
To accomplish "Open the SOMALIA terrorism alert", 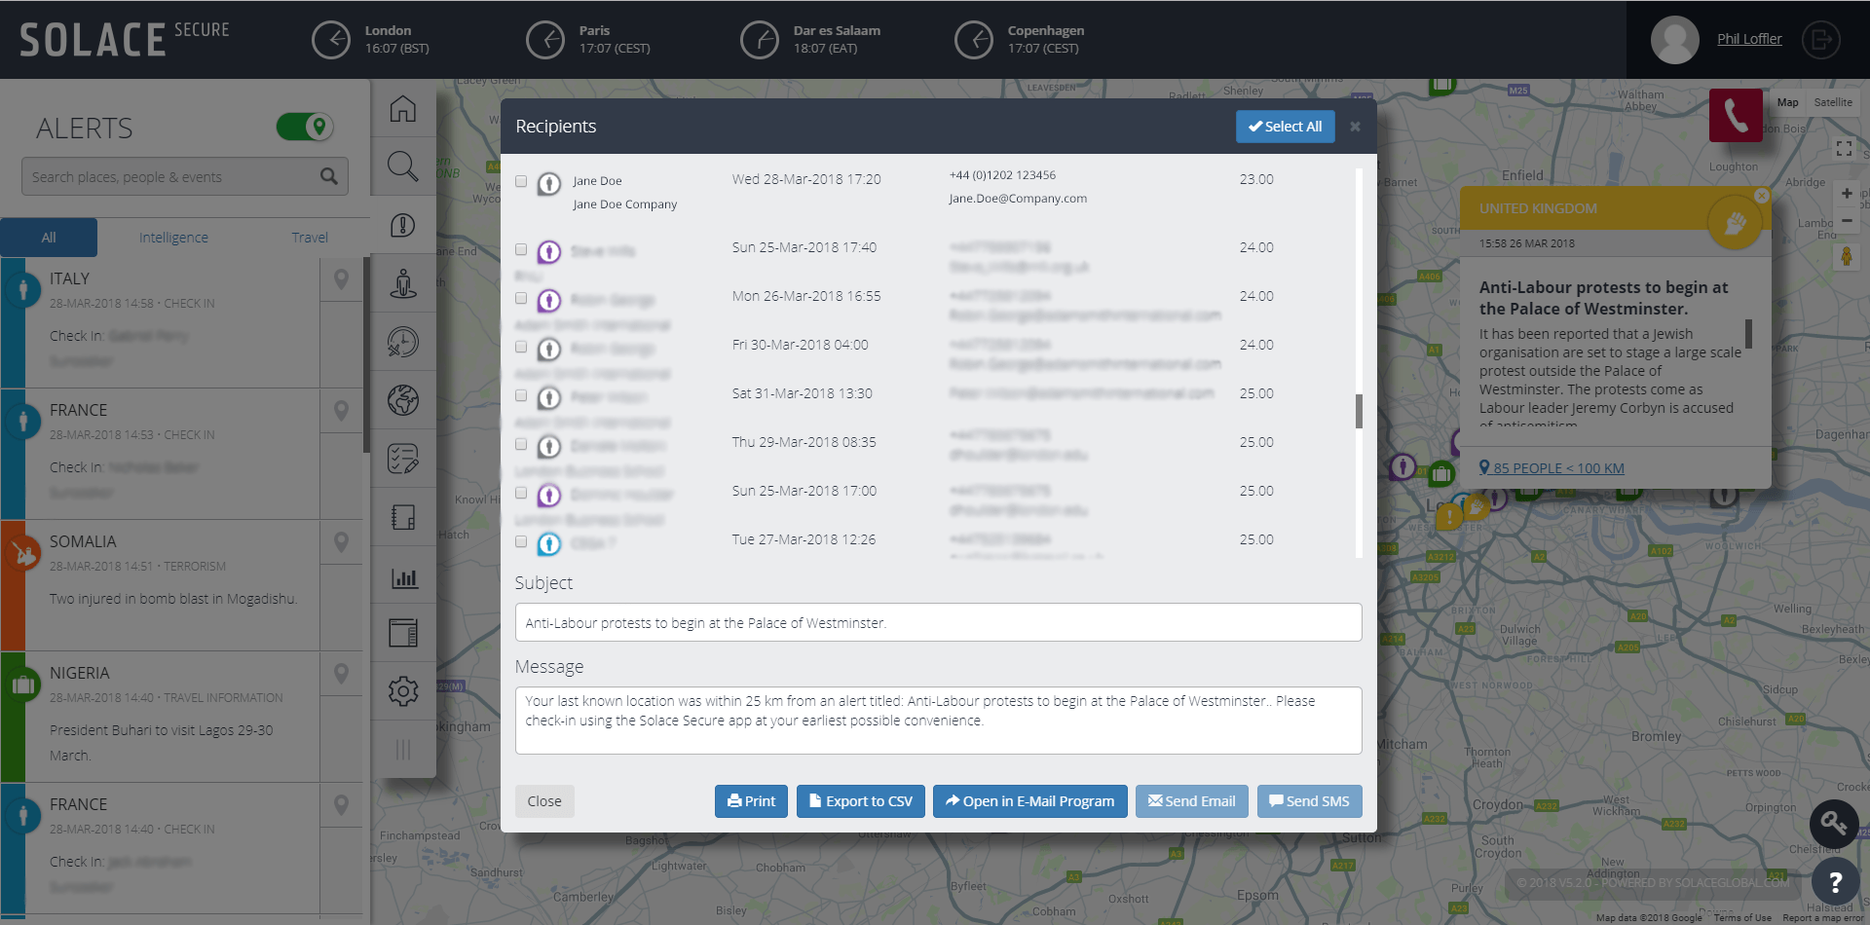I will click(180, 585).
